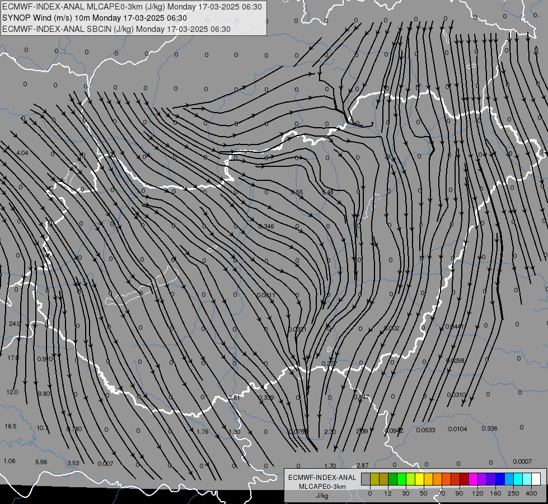Click the legend tick label 90

click(459, 493)
